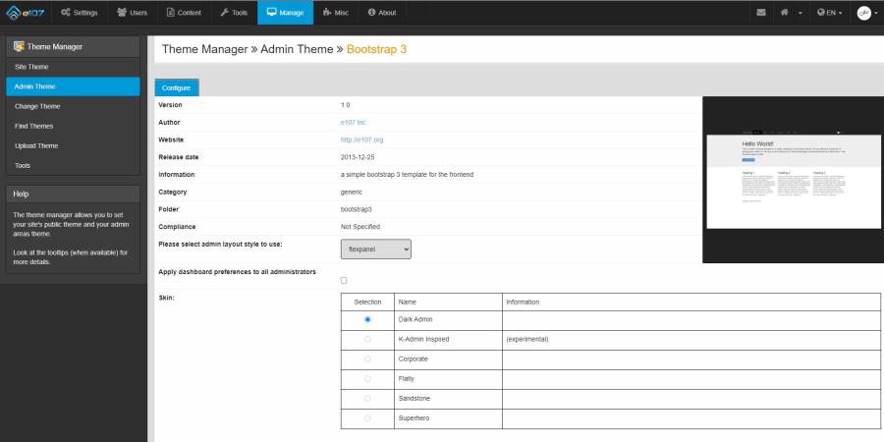Viewport: 884px width, 442px height.
Task: Select the K-Admin Inspired skin radio
Action: pos(367,340)
